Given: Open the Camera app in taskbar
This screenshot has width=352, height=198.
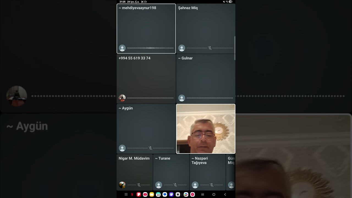Looking at the screenshot, I should pyautogui.click(x=178, y=194).
